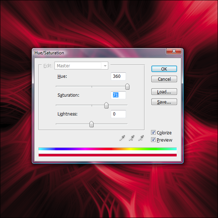218x218 pixels.
Task: Select the Eyedropper tool icon
Action: (x=123, y=138)
